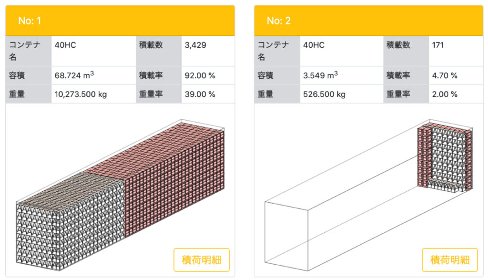This screenshot has height=280, width=488.
Task: Click the No: 1 yellow header
Action: (x=120, y=21)
